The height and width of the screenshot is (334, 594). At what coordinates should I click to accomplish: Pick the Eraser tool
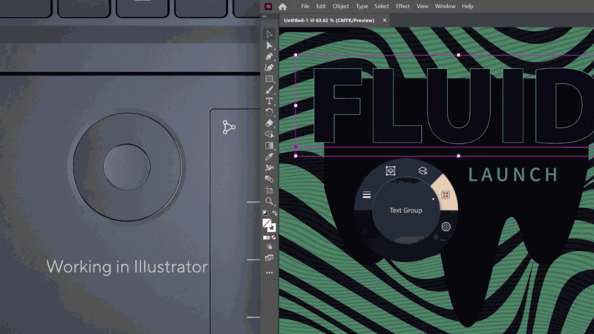click(x=269, y=123)
